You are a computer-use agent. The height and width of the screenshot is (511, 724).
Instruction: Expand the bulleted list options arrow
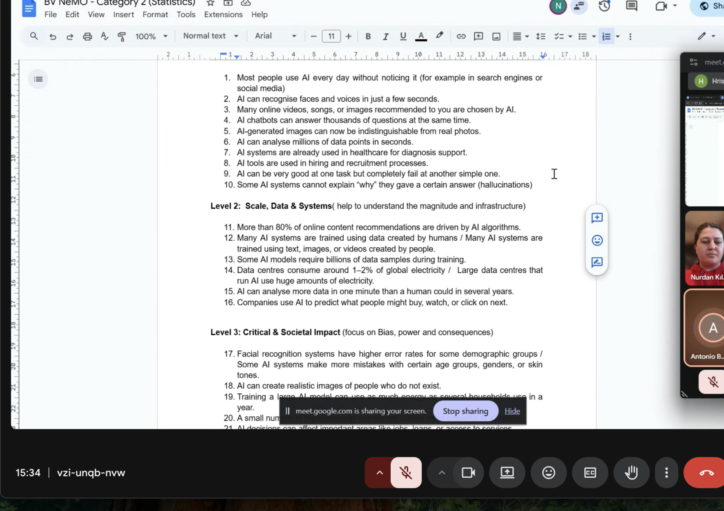[x=594, y=37]
